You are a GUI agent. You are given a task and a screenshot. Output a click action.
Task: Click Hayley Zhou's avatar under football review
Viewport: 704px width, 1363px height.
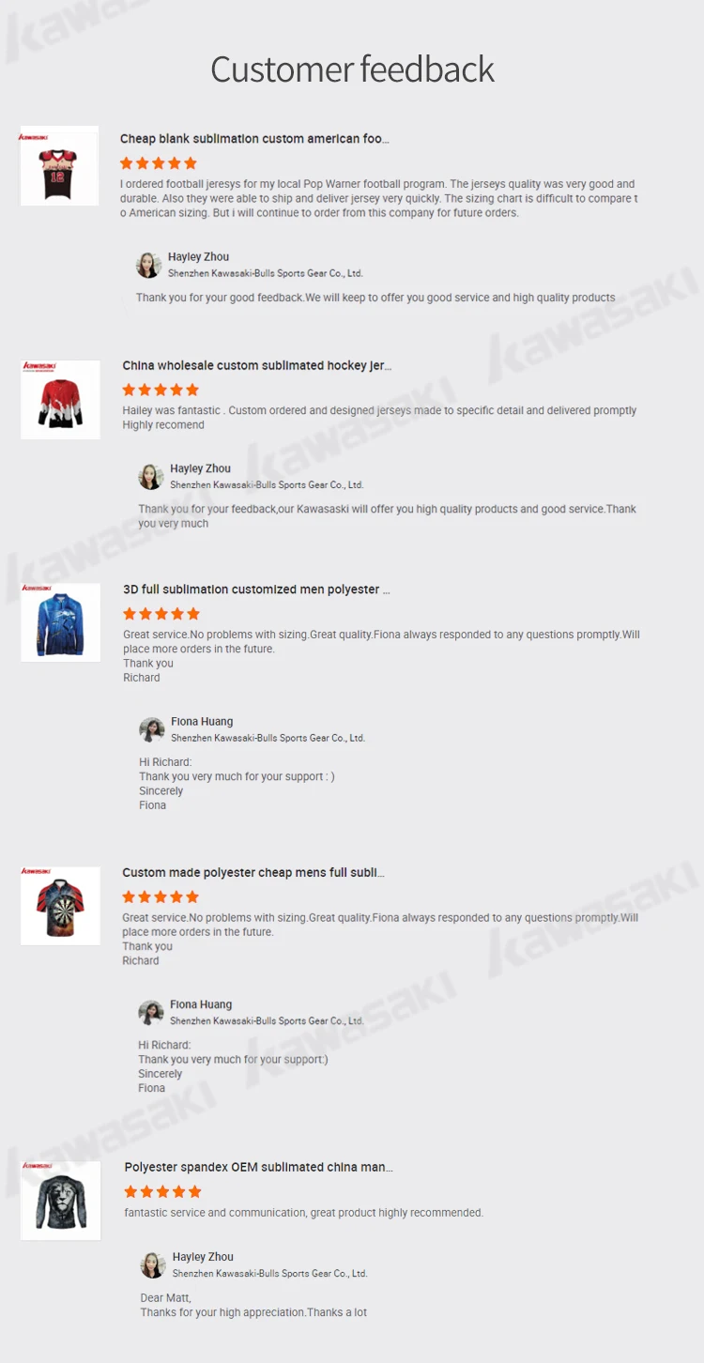click(149, 265)
